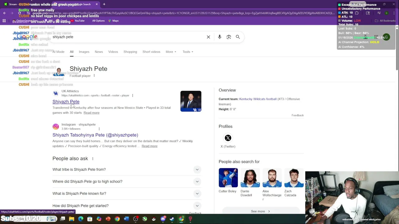The width and height of the screenshot is (399, 224).
Task: Select the AI Mode search tab
Action: [58, 52]
